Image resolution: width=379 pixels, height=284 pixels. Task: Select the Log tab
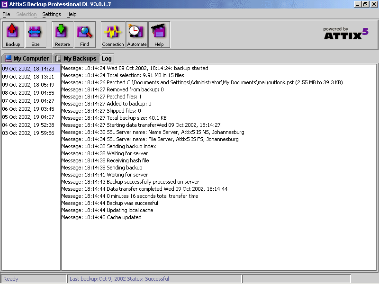(106, 59)
